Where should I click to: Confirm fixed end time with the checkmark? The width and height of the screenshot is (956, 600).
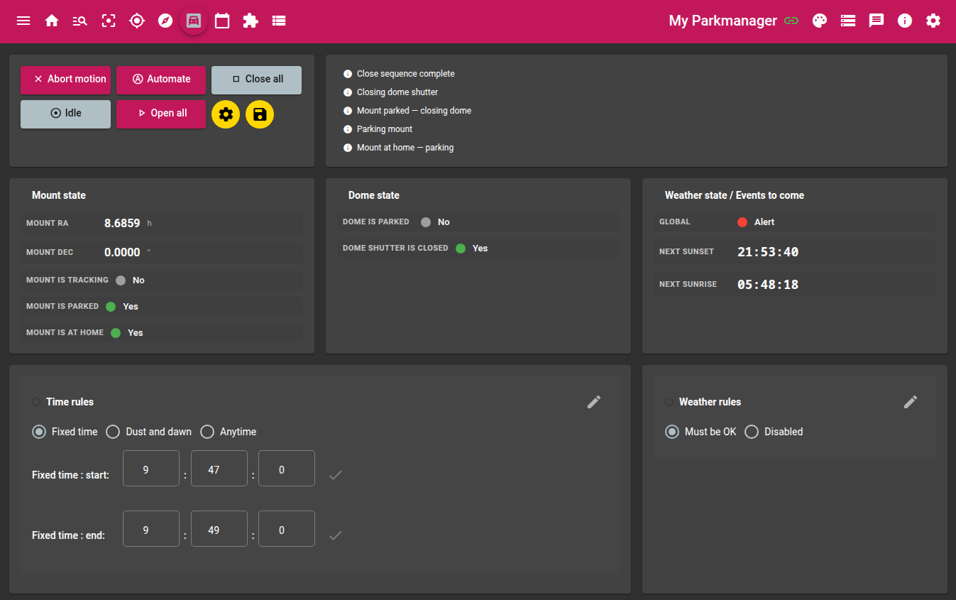(x=336, y=535)
